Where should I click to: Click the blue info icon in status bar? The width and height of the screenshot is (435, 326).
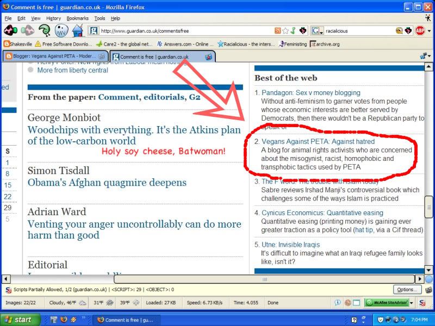tap(338, 303)
